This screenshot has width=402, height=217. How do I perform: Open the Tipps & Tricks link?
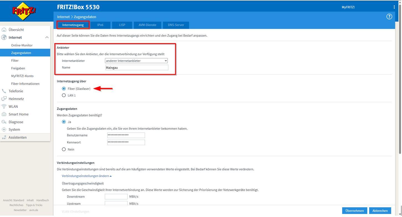coord(34,205)
